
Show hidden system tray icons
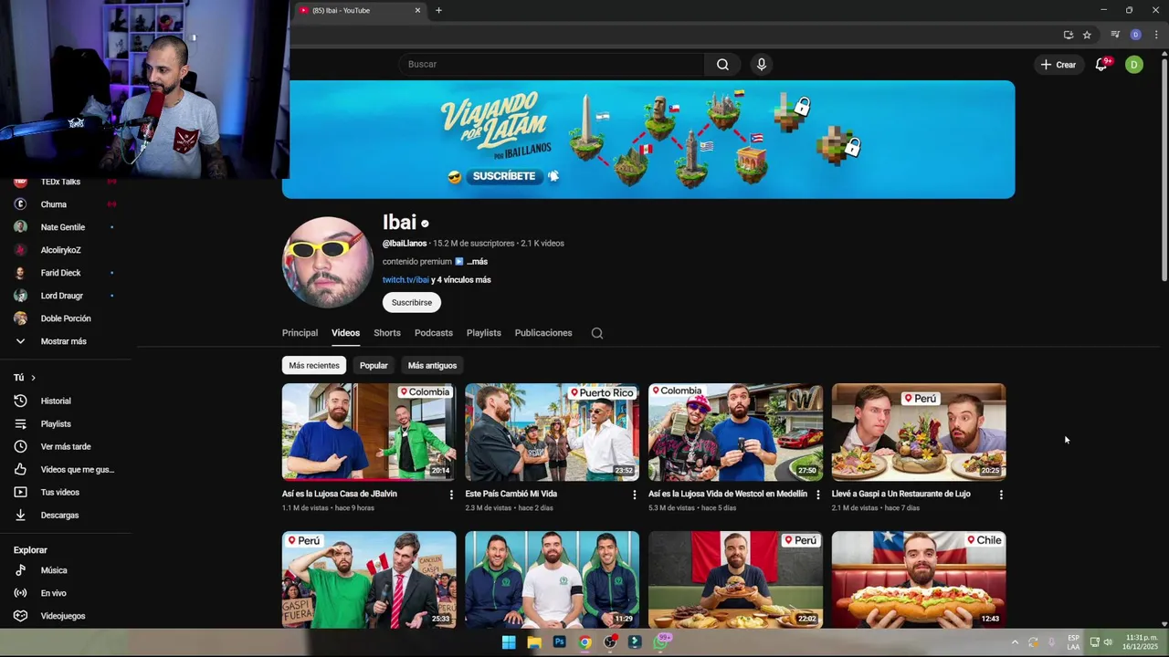1014,642
